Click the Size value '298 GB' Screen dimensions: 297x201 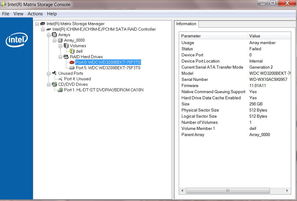[x=256, y=104]
